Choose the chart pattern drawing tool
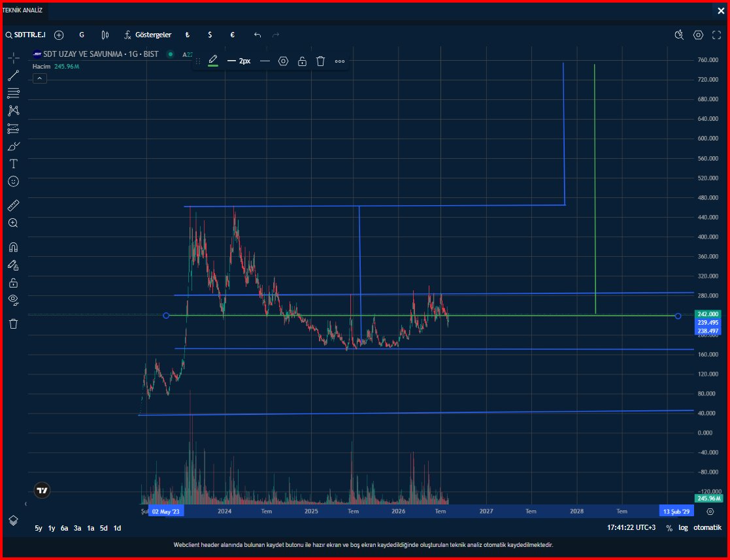Image resolution: width=730 pixels, height=560 pixels. 14,110
